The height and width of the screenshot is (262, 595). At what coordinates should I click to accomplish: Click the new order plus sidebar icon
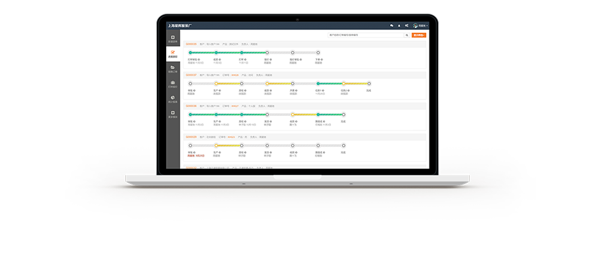click(x=173, y=39)
